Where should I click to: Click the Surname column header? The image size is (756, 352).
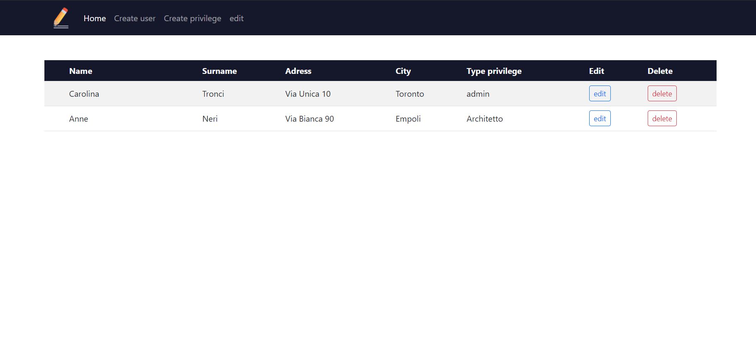(x=219, y=71)
